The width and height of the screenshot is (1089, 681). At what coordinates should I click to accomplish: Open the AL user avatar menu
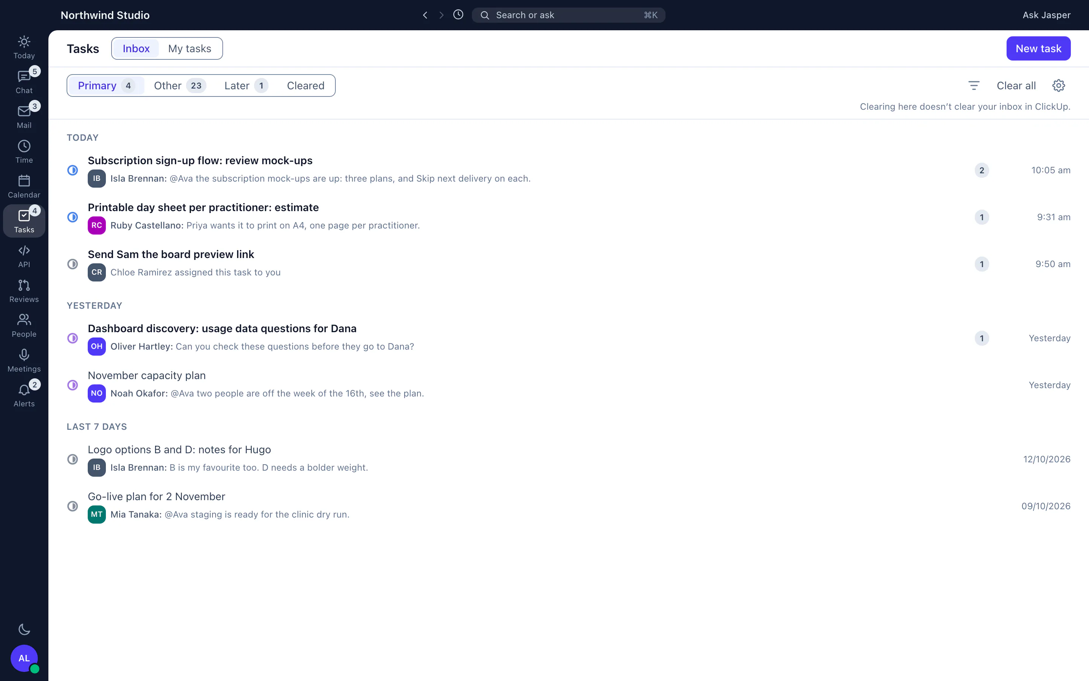coord(24,658)
